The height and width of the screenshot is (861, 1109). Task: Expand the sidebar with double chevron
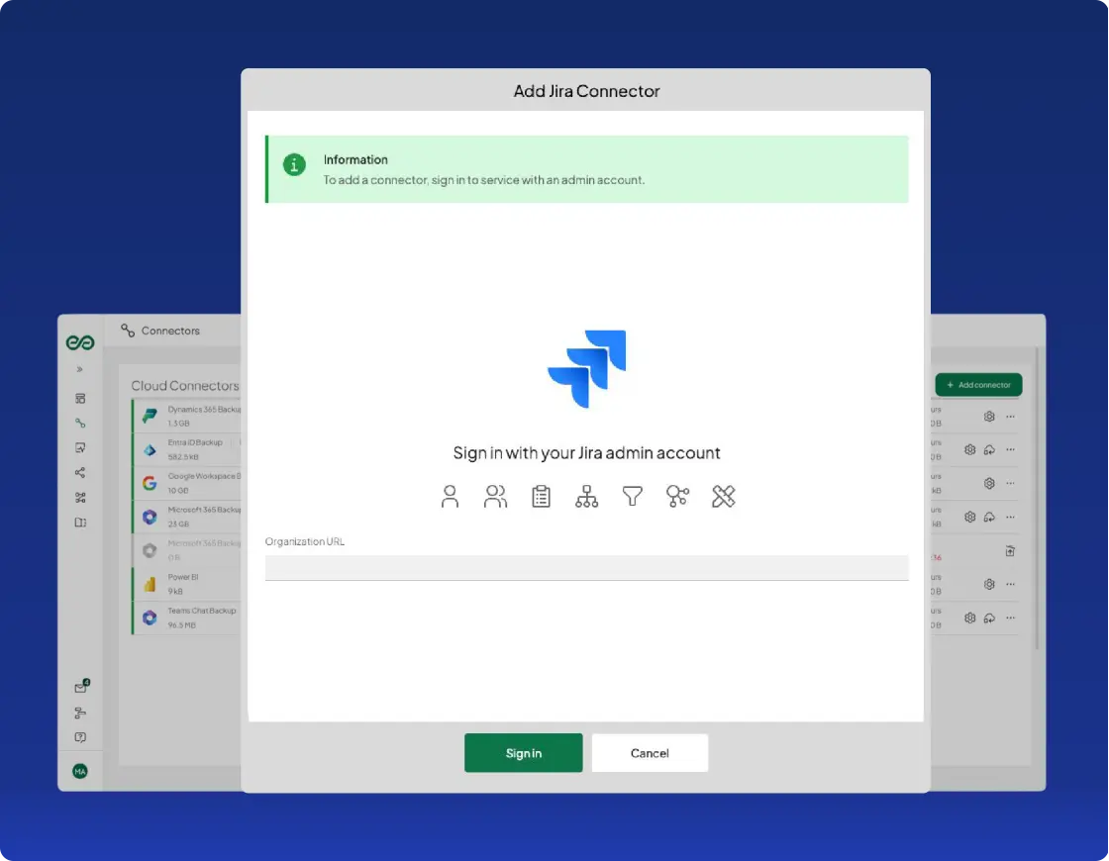coord(80,369)
